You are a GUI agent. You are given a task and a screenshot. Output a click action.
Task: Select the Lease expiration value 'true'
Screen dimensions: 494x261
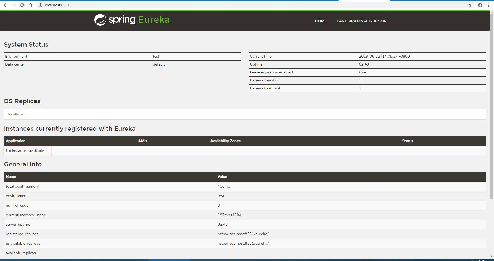pos(363,72)
